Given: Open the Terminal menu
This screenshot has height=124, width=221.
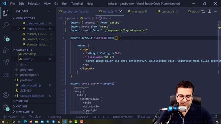Looking at the screenshot, I should point(77,4).
